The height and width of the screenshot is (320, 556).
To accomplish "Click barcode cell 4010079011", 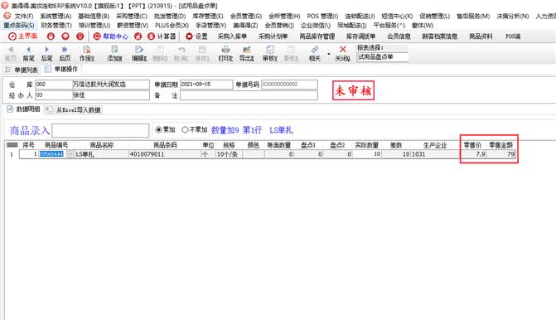I will pyautogui.click(x=165, y=154).
